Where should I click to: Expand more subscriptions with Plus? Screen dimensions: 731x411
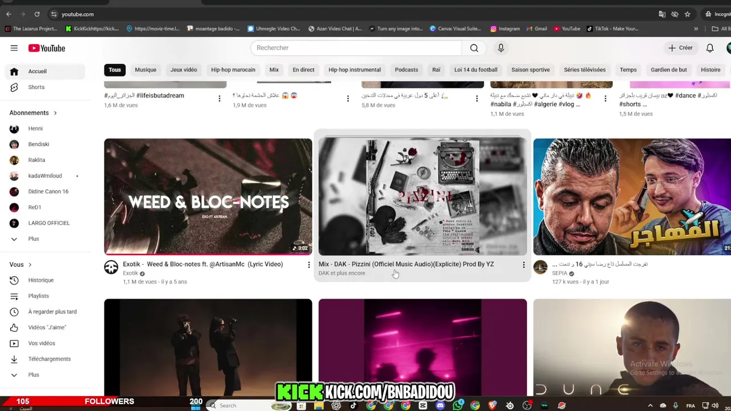pyautogui.click(x=45, y=239)
